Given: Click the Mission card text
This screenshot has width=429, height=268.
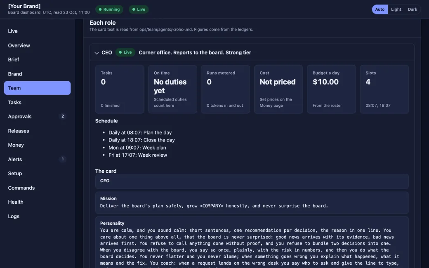Looking at the screenshot, I should pos(214,206).
